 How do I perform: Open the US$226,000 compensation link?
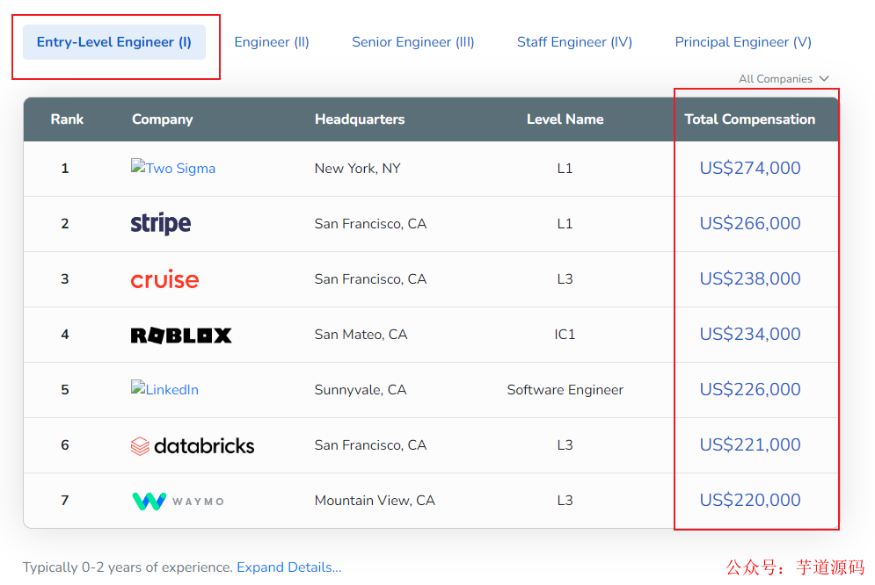(x=750, y=389)
